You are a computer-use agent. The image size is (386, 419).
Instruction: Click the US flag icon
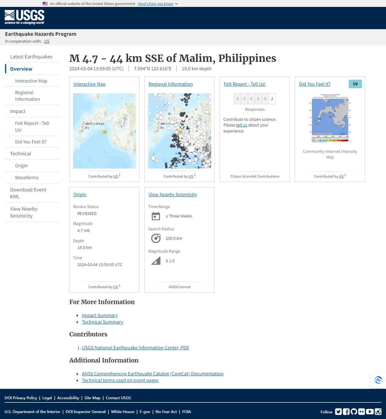45,4
